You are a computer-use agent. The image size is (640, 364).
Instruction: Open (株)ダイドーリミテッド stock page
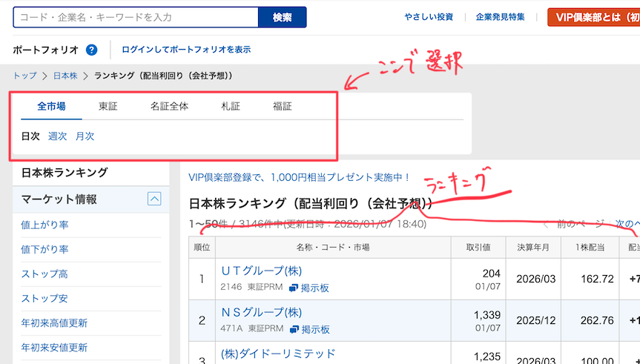[278, 354]
